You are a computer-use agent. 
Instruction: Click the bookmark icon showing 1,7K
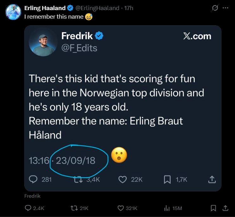(167, 179)
